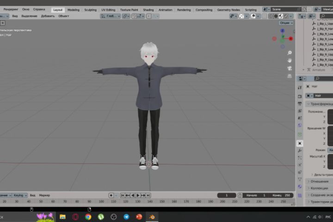Image resolution: width=333 pixels, height=222 pixels.
Task: Select wireframe viewport shading
Action: pos(271,16)
